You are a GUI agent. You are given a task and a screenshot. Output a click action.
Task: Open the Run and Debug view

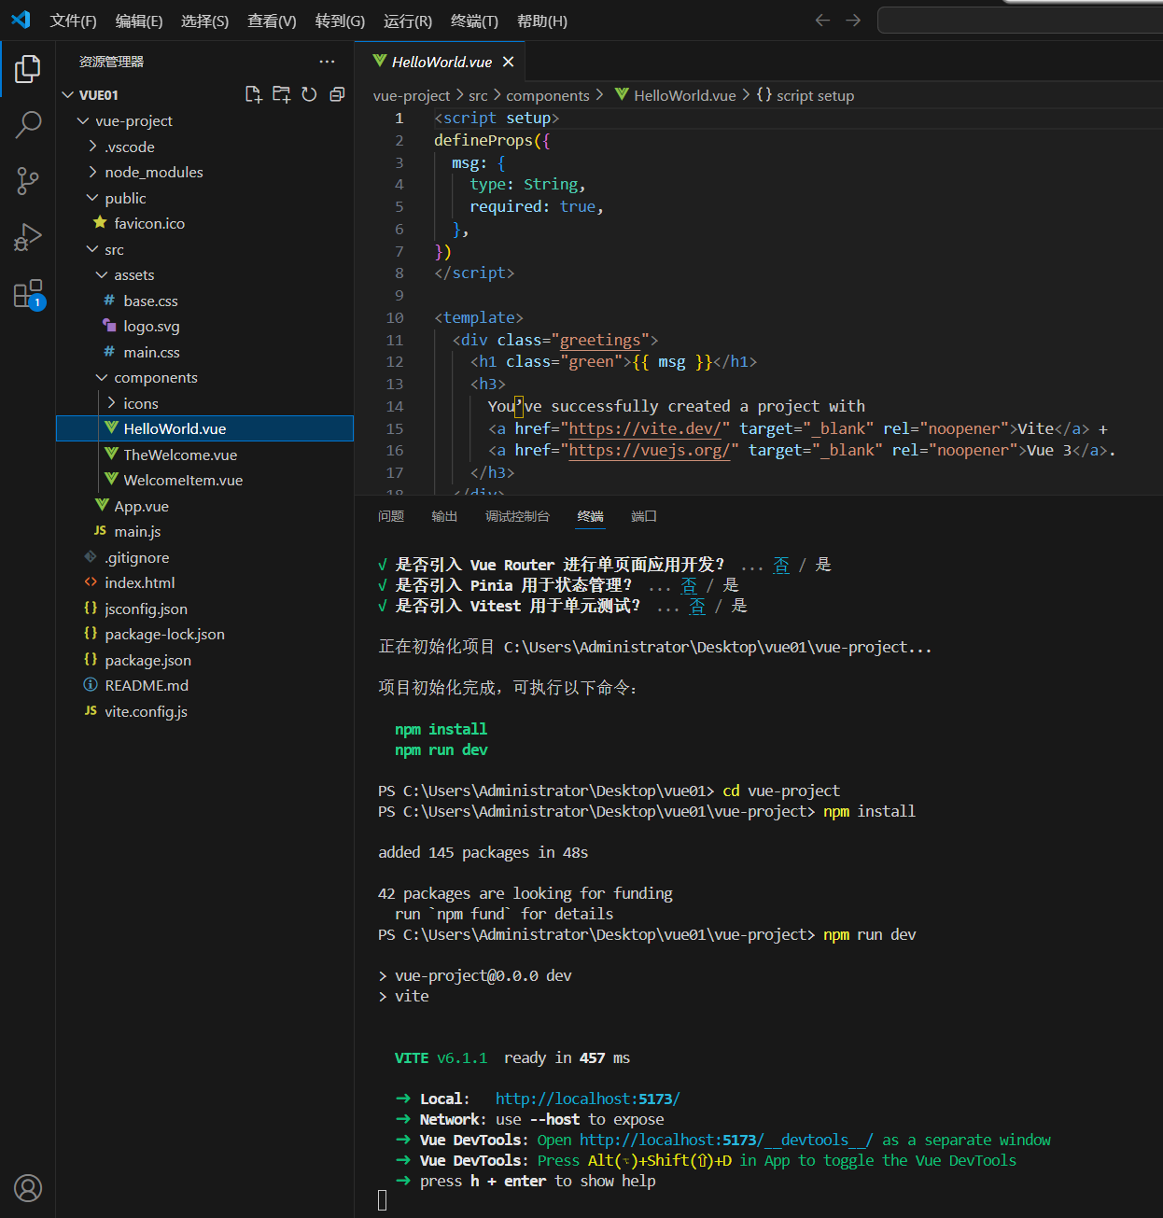click(28, 237)
